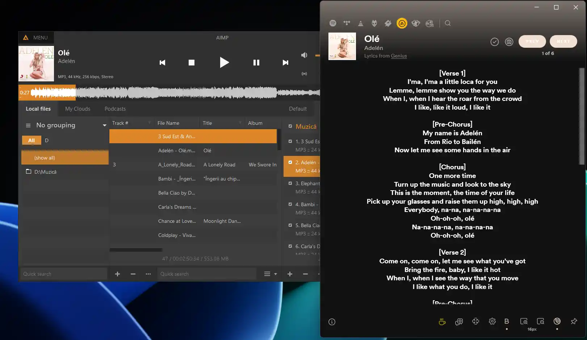Open the Genius lyrics link
Viewport: 587px width, 340px height.
399,56
